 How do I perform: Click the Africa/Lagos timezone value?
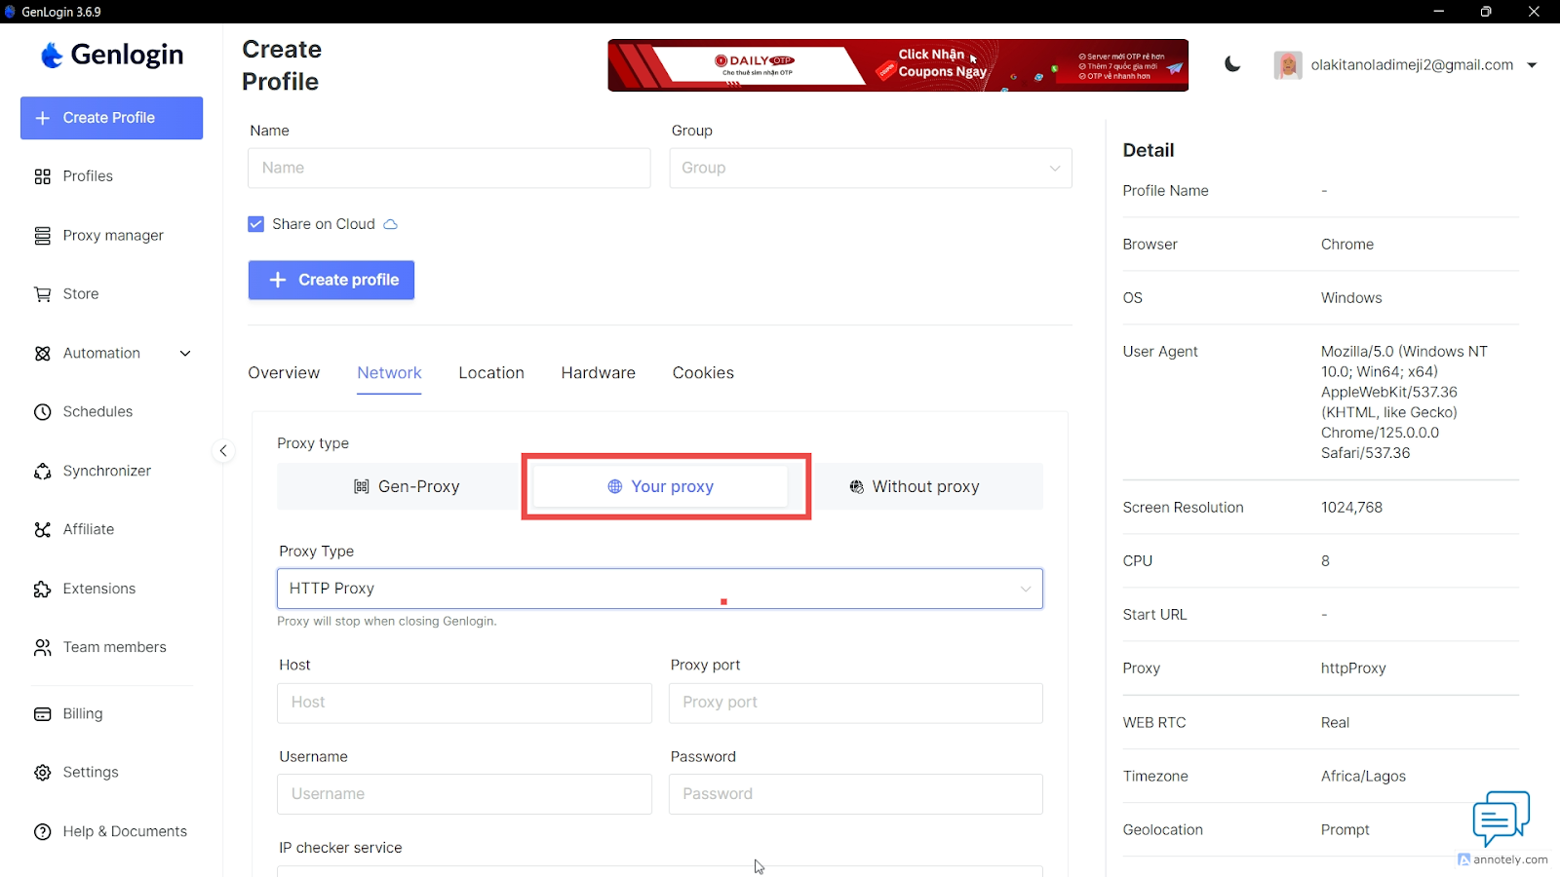(1363, 777)
